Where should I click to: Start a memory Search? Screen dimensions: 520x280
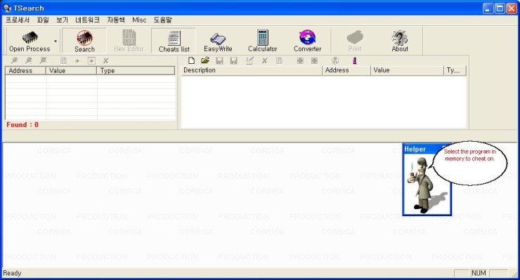[x=84, y=41]
